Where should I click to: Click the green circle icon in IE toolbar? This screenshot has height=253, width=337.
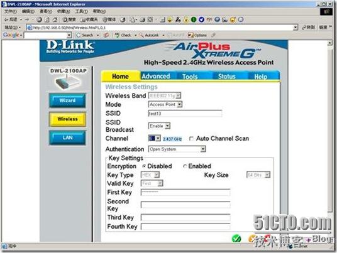tap(194, 19)
